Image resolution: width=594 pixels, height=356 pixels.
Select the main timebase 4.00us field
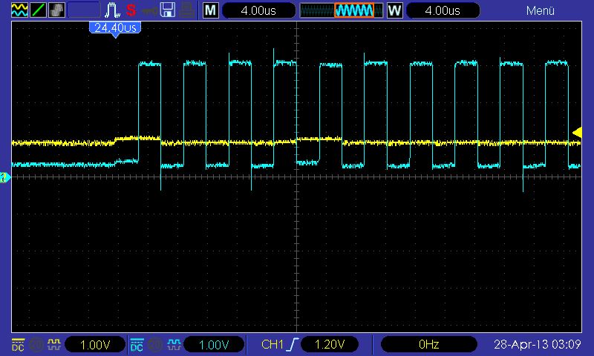click(x=258, y=10)
